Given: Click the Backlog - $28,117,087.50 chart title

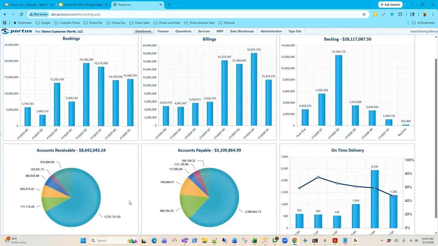Looking at the screenshot, I should pyautogui.click(x=347, y=39).
